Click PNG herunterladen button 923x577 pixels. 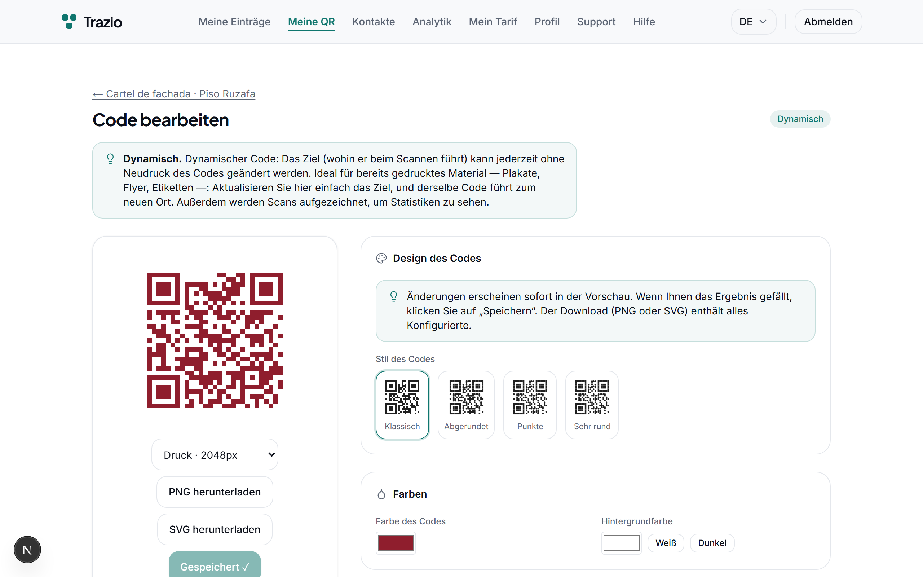pyautogui.click(x=215, y=492)
